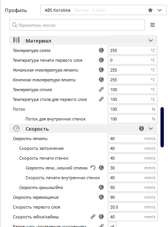Screen dimensions: 168x227
Task: Click the Профиль label
Action: coord(16,11)
